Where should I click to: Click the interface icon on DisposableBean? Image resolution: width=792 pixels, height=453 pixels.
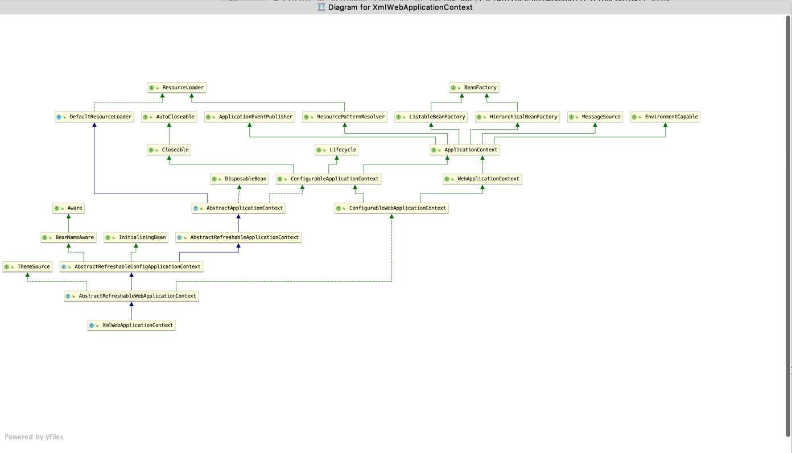coord(214,179)
